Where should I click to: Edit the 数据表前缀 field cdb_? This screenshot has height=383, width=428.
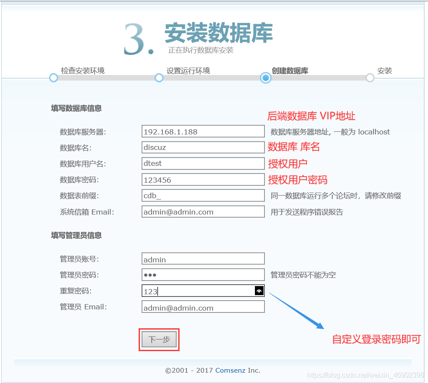[x=203, y=196]
